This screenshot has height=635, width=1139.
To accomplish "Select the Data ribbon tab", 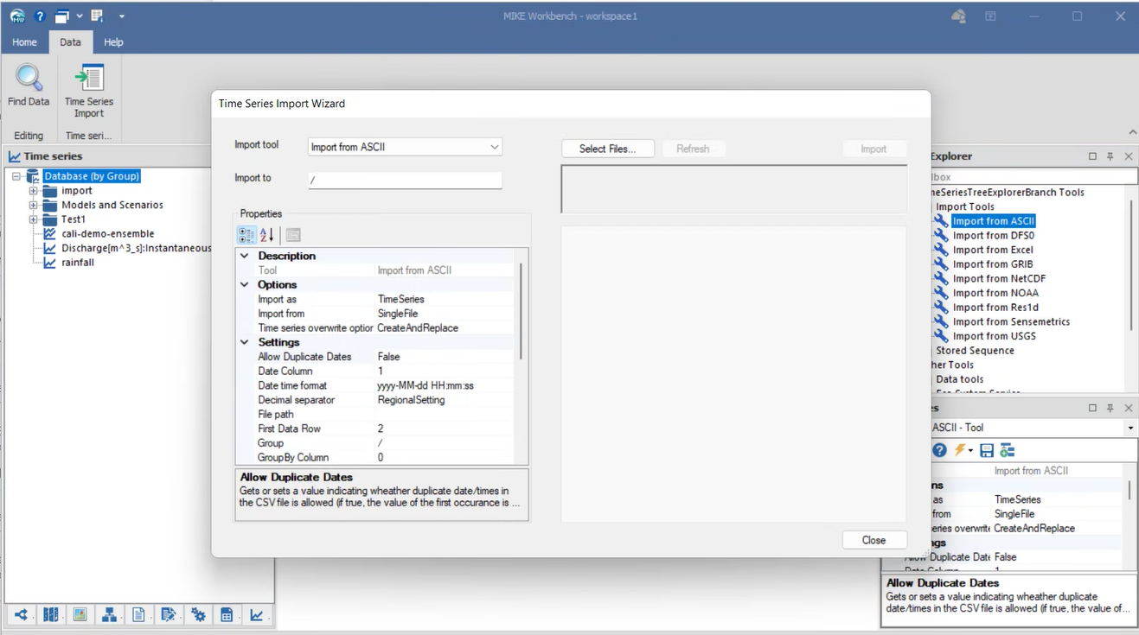I will (x=70, y=42).
